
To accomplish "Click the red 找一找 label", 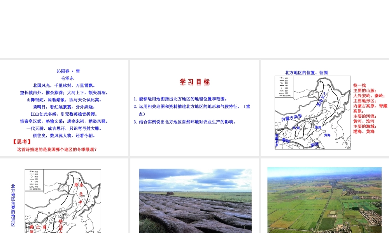I will [359, 85].
